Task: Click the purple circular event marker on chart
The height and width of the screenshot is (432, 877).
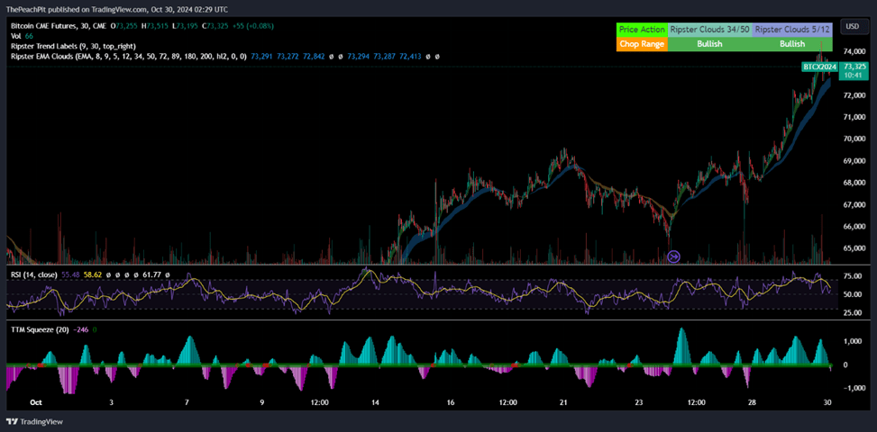Action: pyautogui.click(x=672, y=257)
